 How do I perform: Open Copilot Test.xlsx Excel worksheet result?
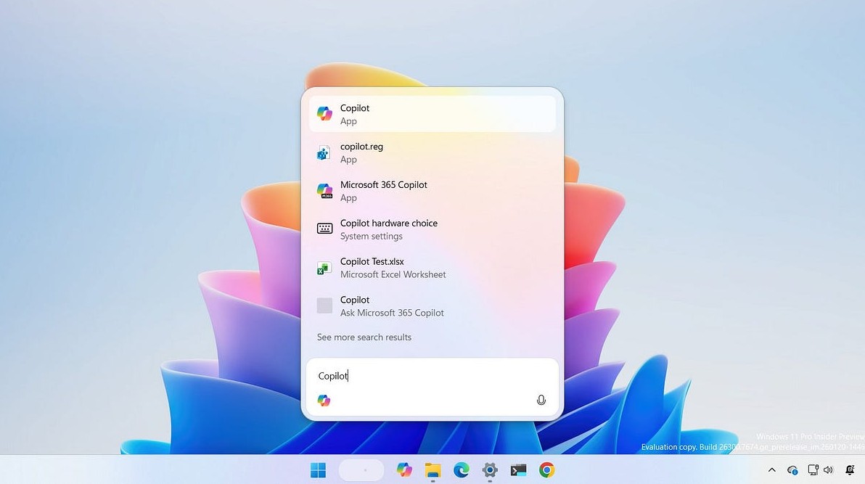(x=432, y=268)
